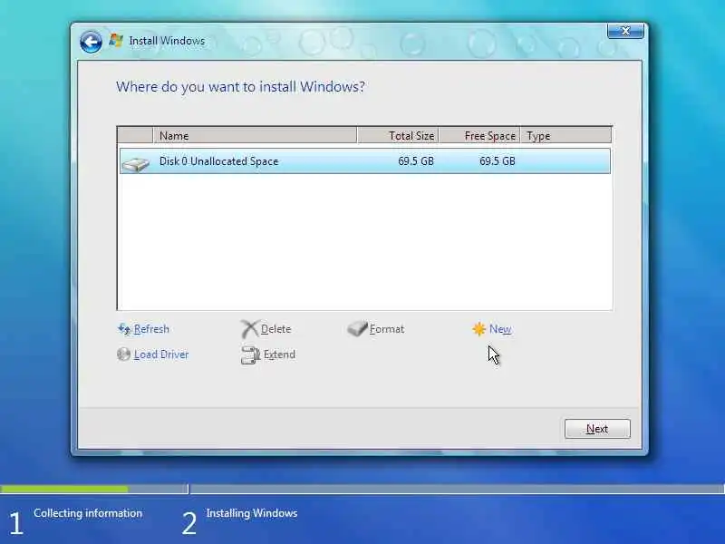
Task: Sort by the Total Size column header
Action: point(398,135)
